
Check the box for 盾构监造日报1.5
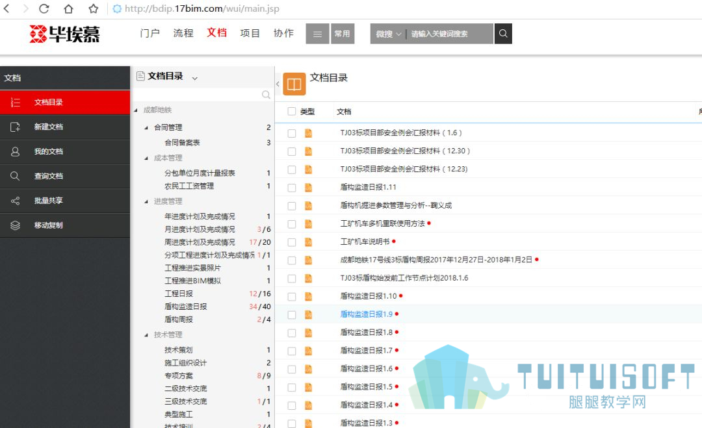point(292,387)
